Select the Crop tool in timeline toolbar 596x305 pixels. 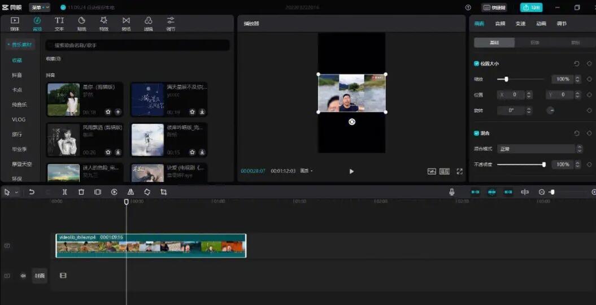(x=164, y=192)
